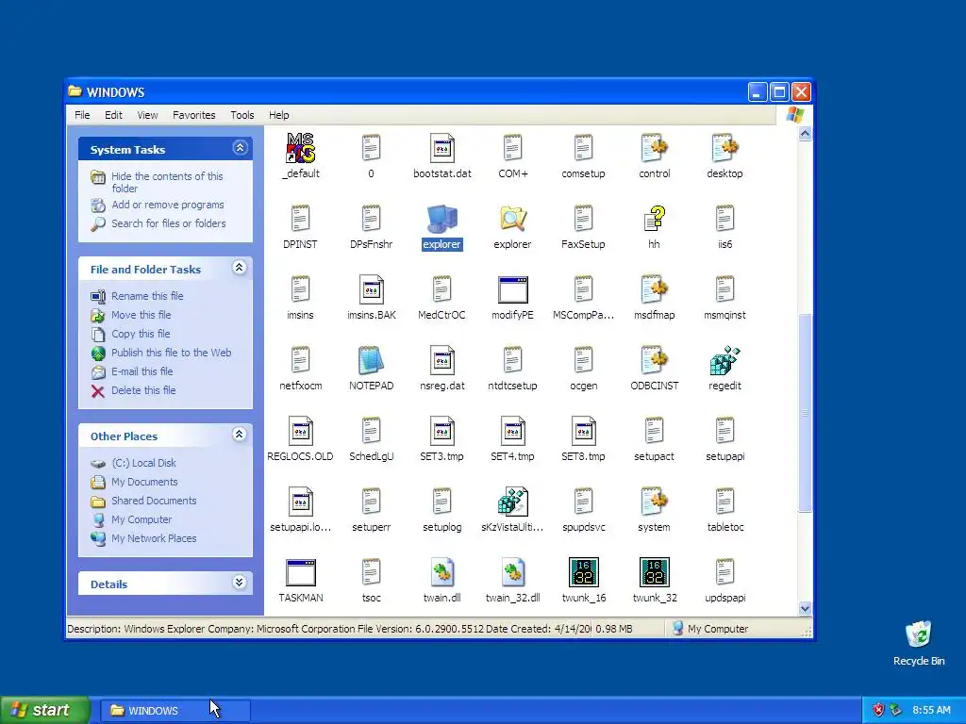Image resolution: width=966 pixels, height=724 pixels.
Task: Go to My Network Places
Action: 154,538
